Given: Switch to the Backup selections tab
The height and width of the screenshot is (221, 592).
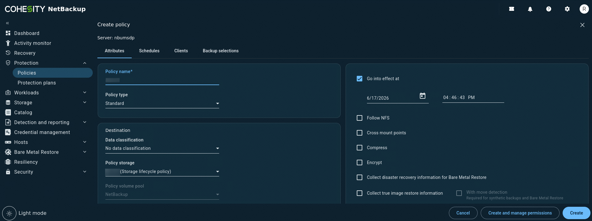Looking at the screenshot, I should click(x=221, y=51).
